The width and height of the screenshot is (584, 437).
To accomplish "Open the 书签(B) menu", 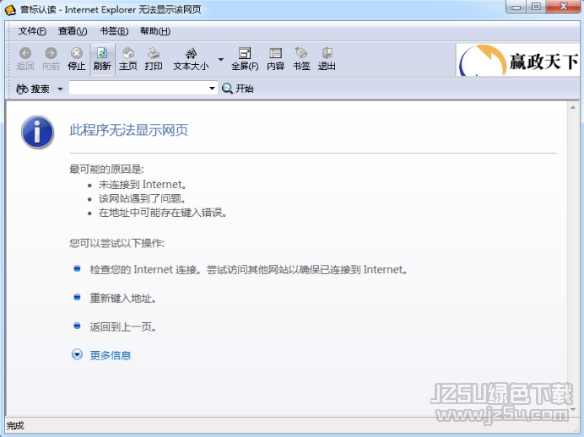I will pos(114,31).
